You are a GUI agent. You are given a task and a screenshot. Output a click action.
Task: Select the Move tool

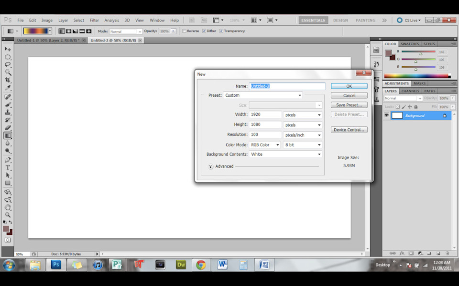click(8, 49)
